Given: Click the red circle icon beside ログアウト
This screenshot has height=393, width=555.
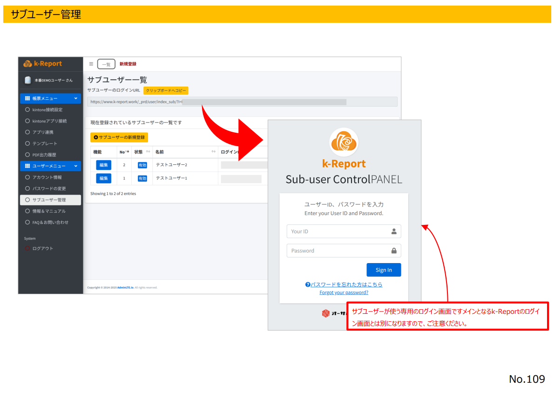Looking at the screenshot, I should (27, 249).
